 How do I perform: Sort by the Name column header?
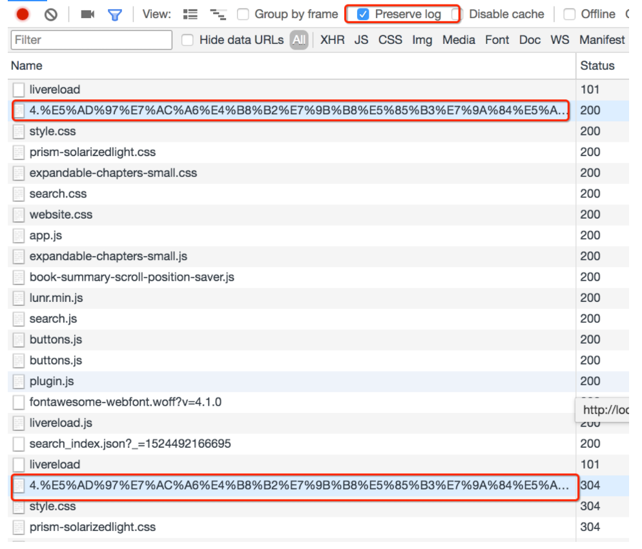[x=291, y=66]
